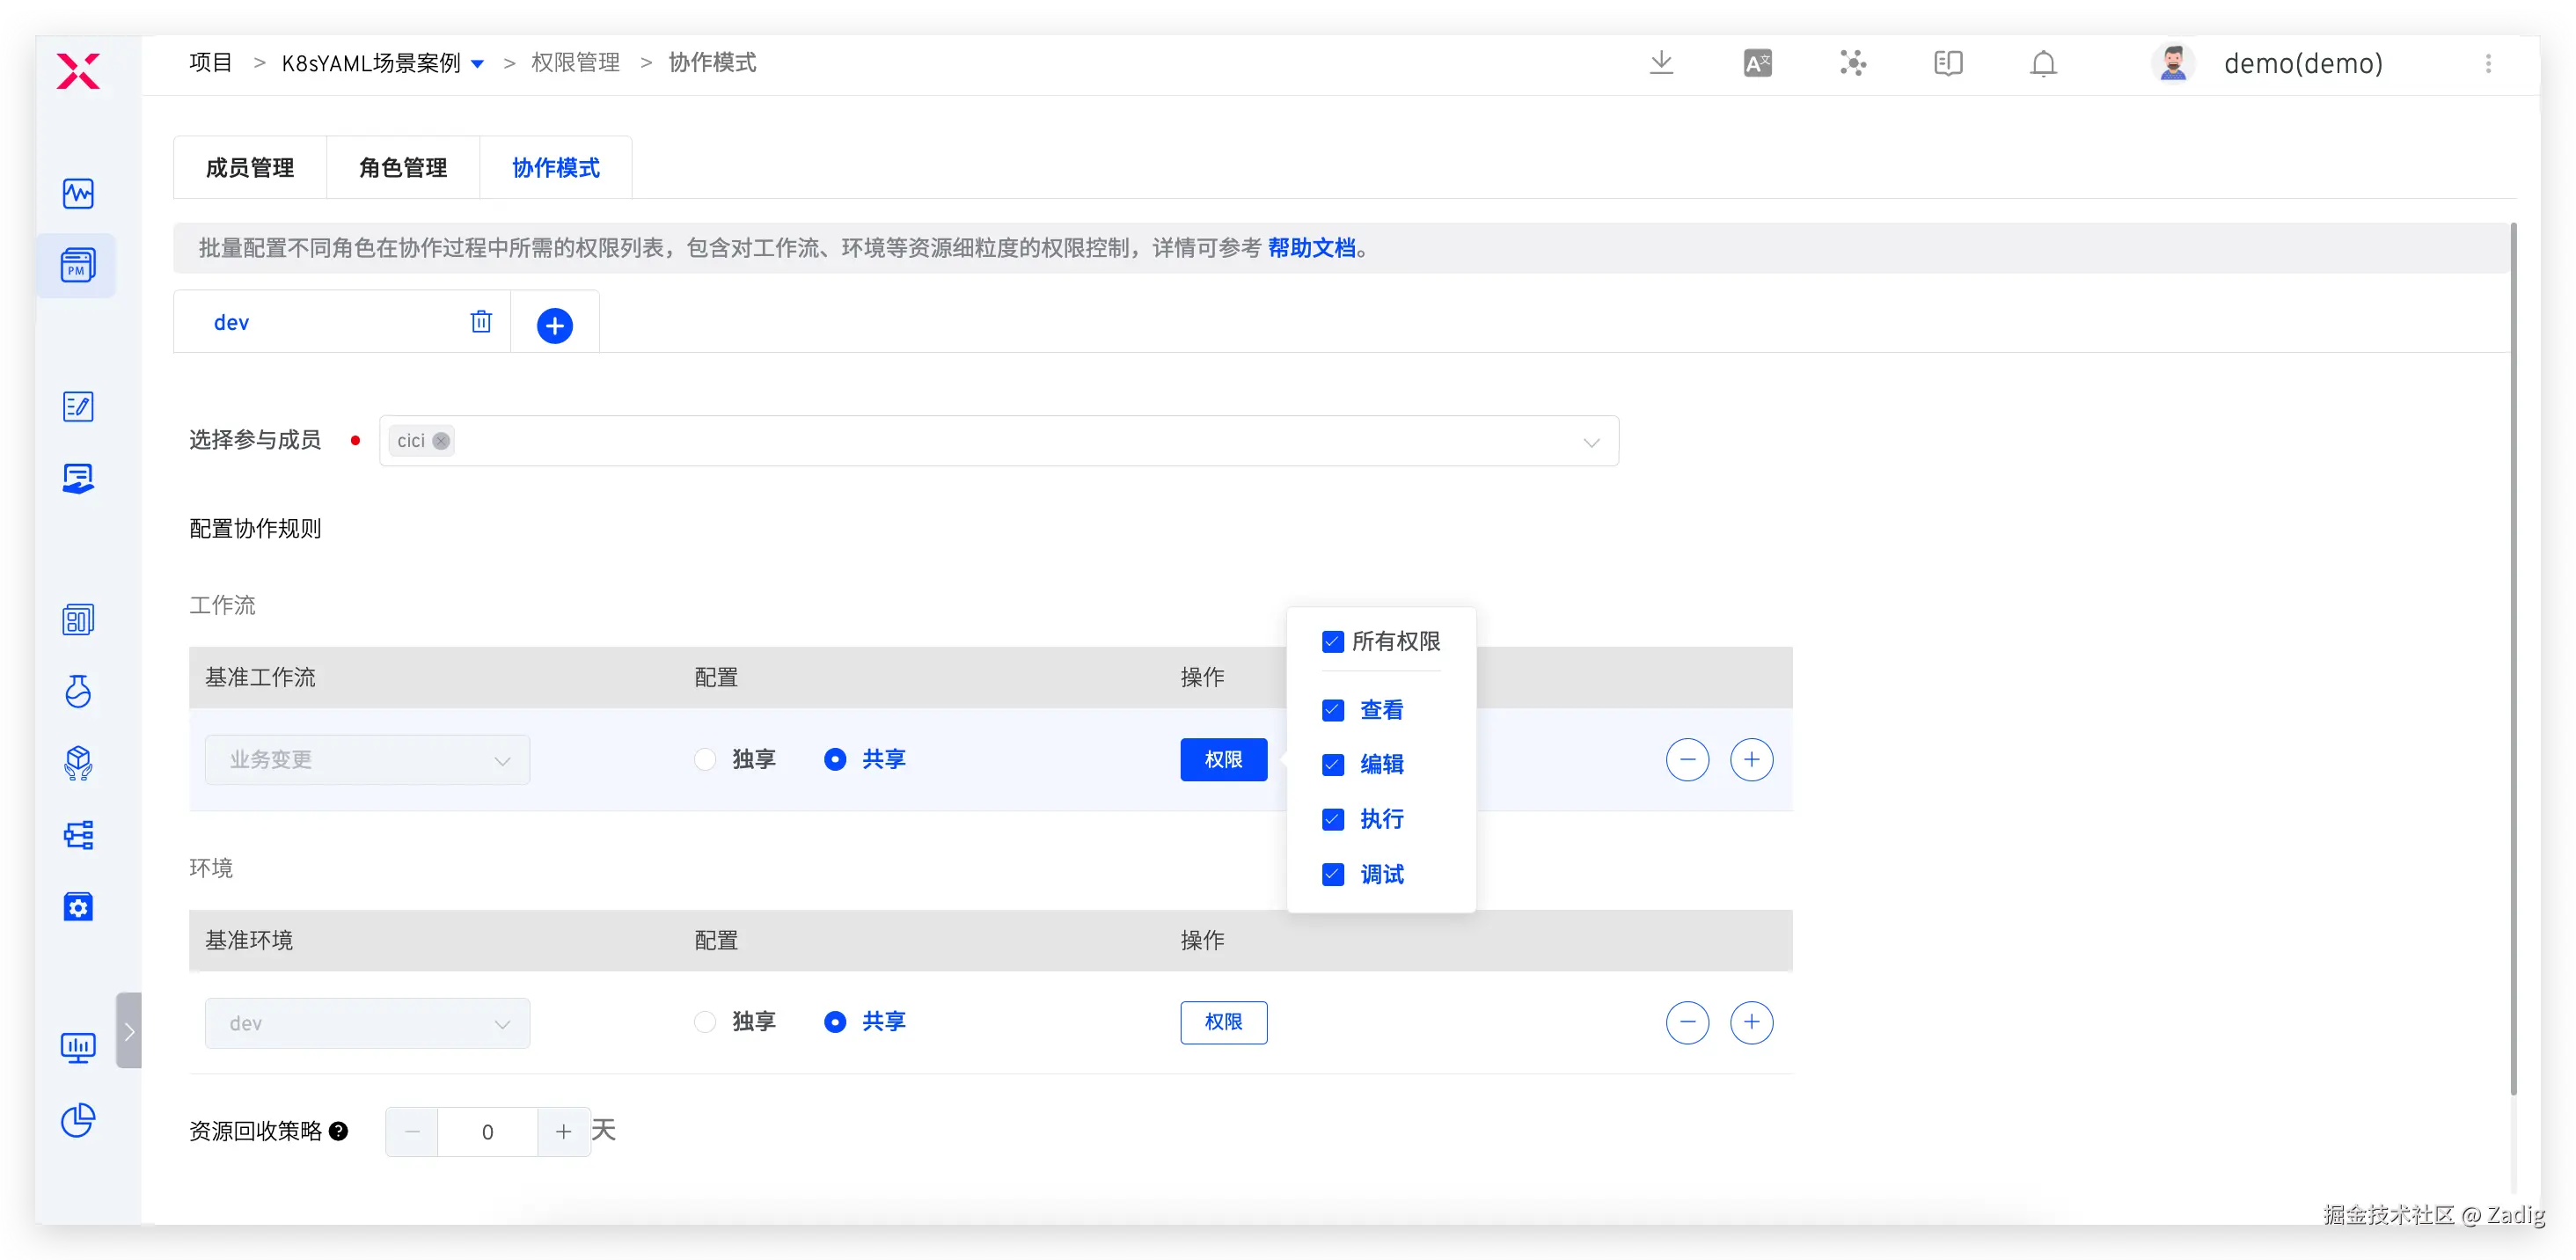Click 权限 button in environment row
The image size is (2576, 1260).
(x=1223, y=1021)
